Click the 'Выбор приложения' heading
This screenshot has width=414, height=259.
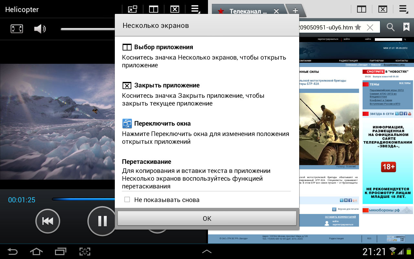164,47
